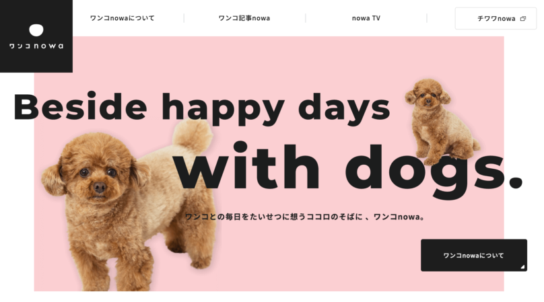Click the Japanese tagline ending ワンコnowa。
544x302 pixels.
[304, 217]
